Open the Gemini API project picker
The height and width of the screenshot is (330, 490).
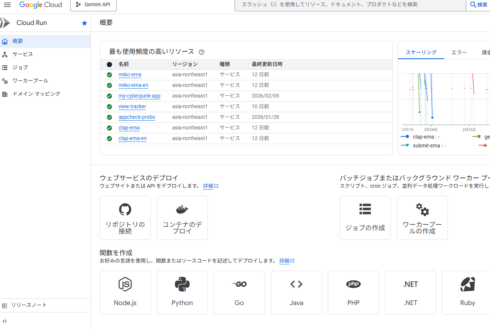click(x=93, y=5)
